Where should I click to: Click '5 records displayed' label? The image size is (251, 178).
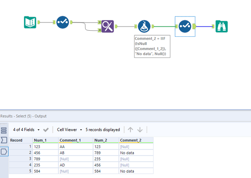click(102, 130)
